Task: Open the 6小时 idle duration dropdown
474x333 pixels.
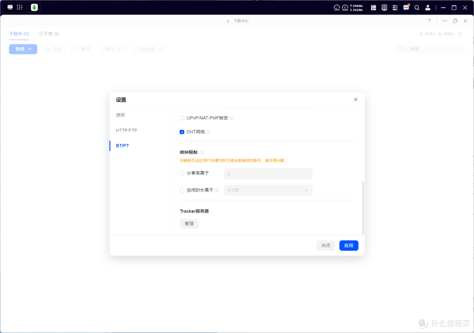Action: pos(268,190)
